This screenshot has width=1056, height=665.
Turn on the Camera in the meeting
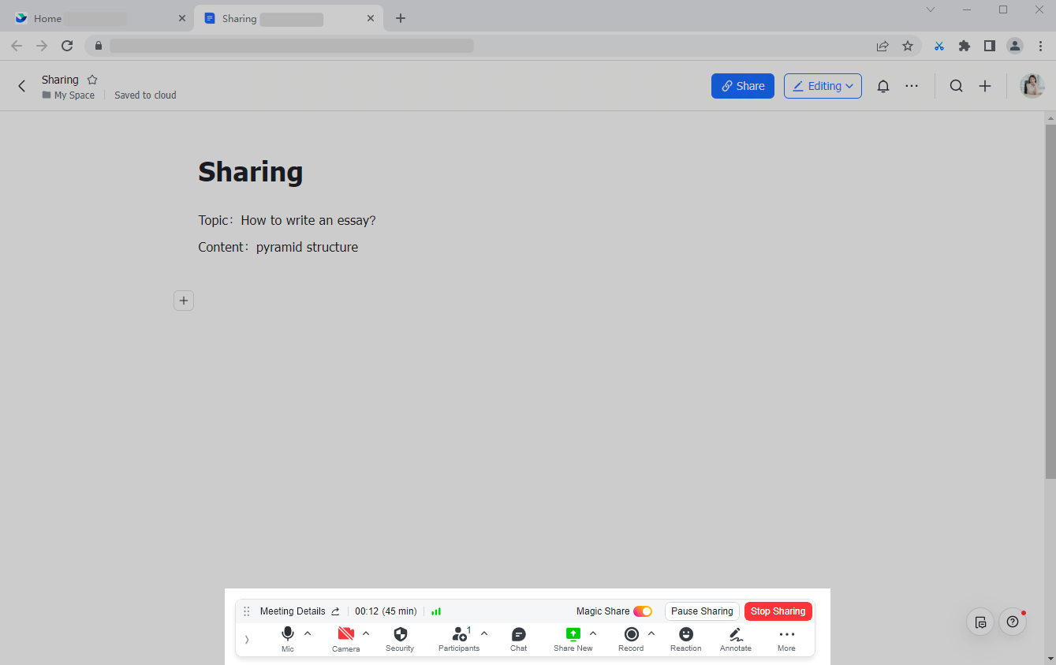345,633
